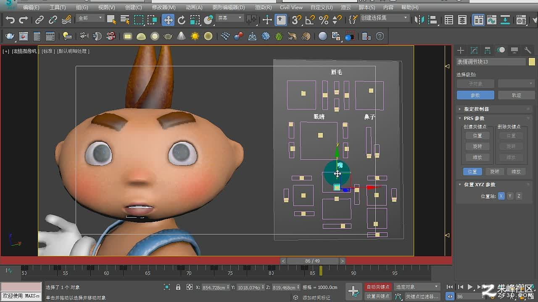Toggle Angle Snap
Viewport: 538px width, 302px height.
pyautogui.click(x=310, y=20)
